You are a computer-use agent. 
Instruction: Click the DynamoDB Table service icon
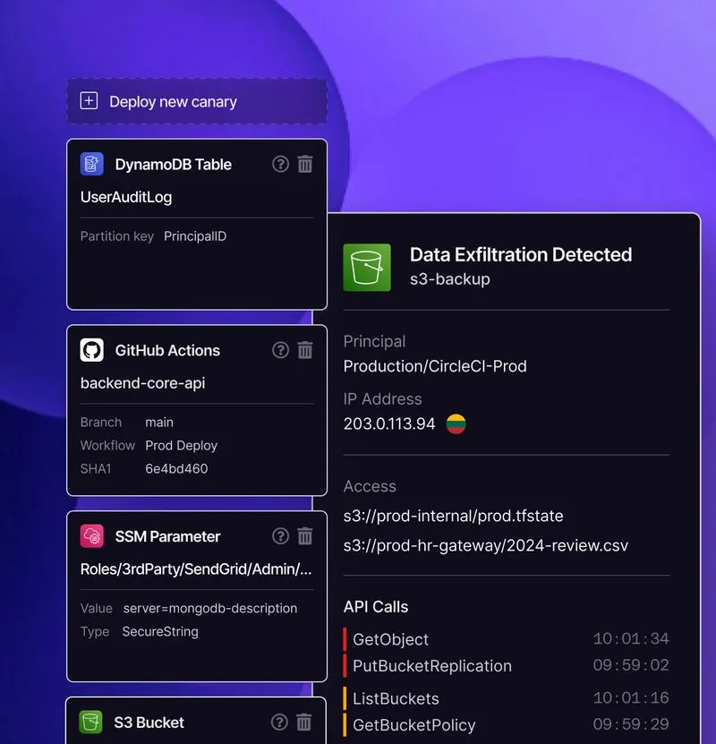[x=92, y=164]
